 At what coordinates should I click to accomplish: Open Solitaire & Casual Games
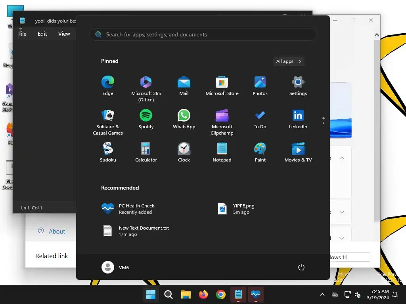pyautogui.click(x=108, y=122)
